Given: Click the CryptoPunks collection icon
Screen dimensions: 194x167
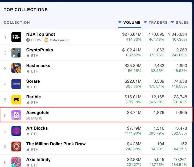Looking at the screenshot, I should pos(16,52).
